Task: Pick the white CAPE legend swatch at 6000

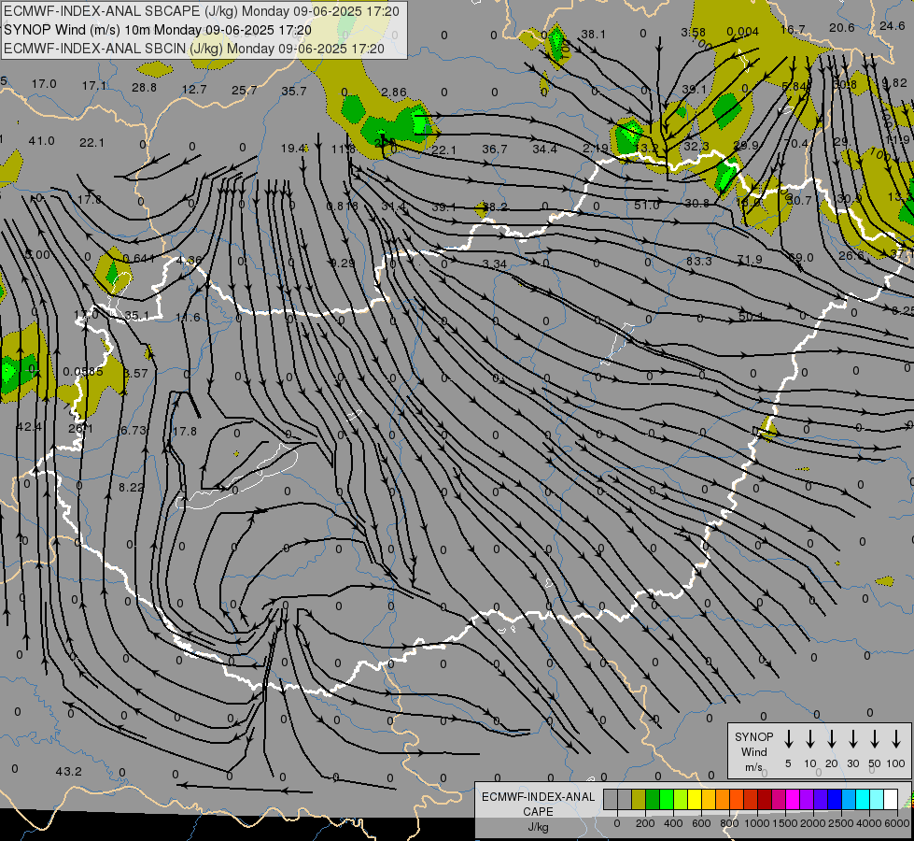Action: pyautogui.click(x=890, y=799)
